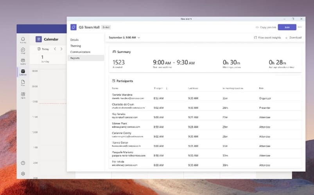Click 0h 28m average attendance value
Screen dimensions: 314x195
coord(277,62)
